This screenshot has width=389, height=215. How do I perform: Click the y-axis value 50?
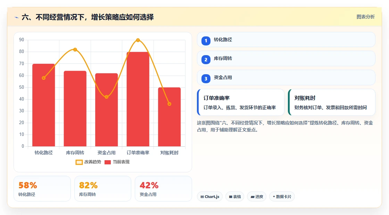tap(22, 87)
